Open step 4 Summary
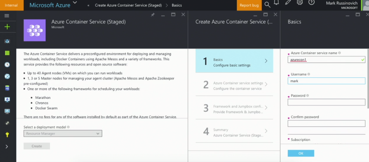Viewport: 369px width, 162px height. click(234, 132)
